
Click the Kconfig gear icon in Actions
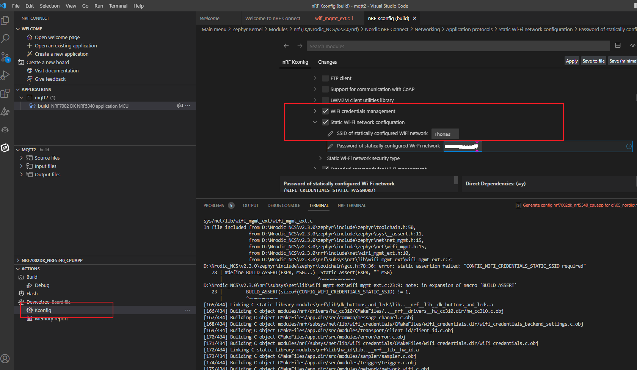tap(30, 310)
